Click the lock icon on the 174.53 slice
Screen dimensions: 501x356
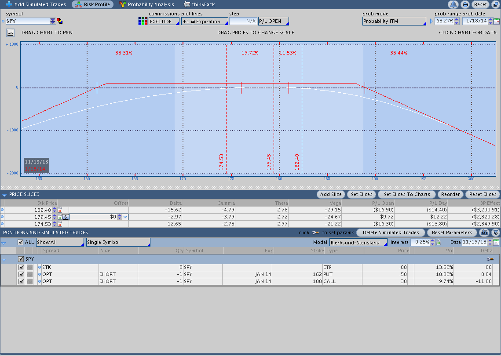60,224
